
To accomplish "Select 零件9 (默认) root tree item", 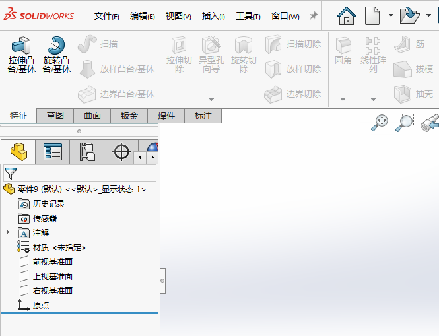I will pos(75,189).
